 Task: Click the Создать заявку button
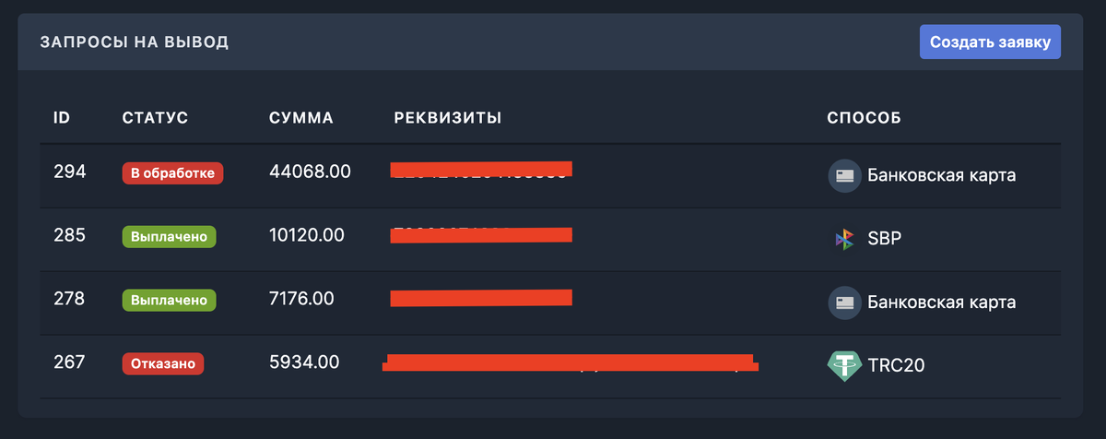[x=990, y=42]
